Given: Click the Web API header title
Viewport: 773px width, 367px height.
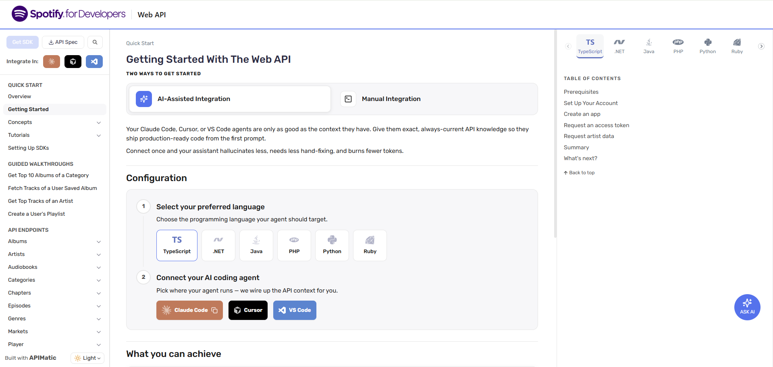Looking at the screenshot, I should point(152,15).
